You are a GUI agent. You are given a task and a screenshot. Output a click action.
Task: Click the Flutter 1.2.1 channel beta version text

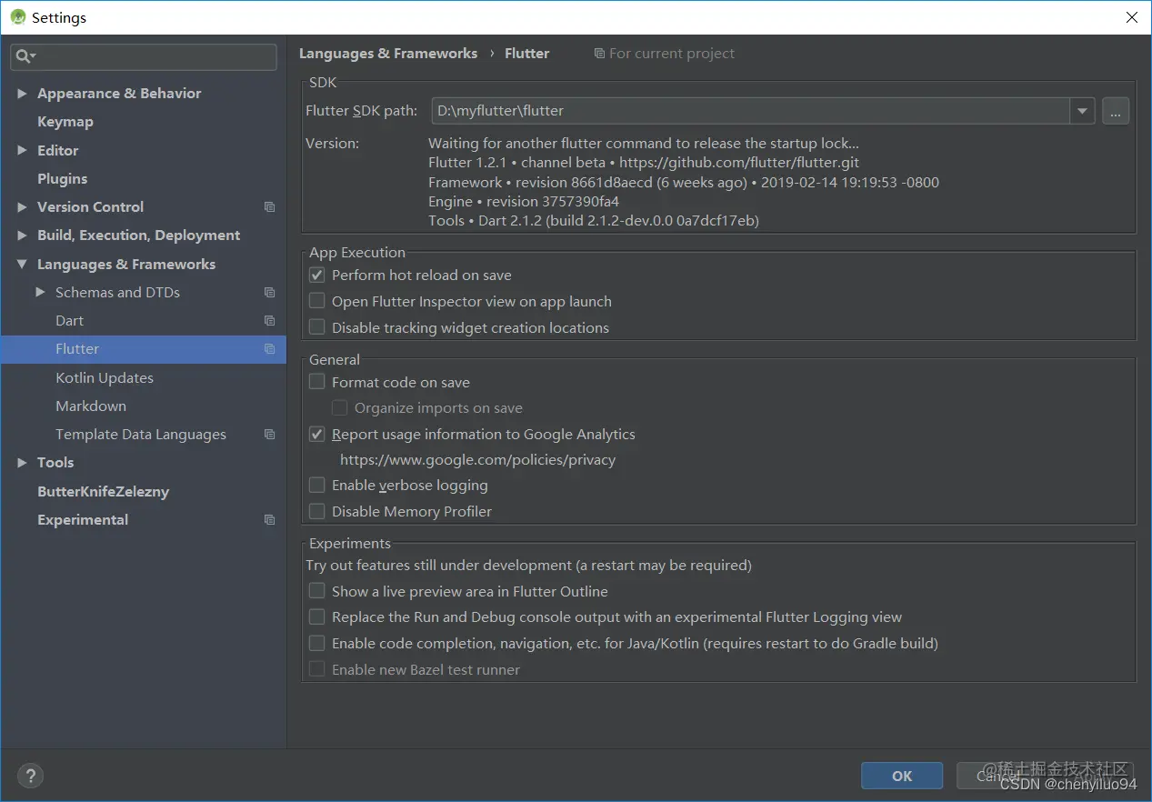(644, 163)
